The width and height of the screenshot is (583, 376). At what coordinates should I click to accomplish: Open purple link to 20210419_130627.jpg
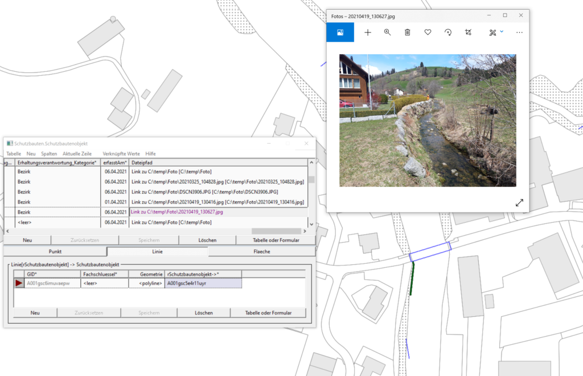click(177, 212)
